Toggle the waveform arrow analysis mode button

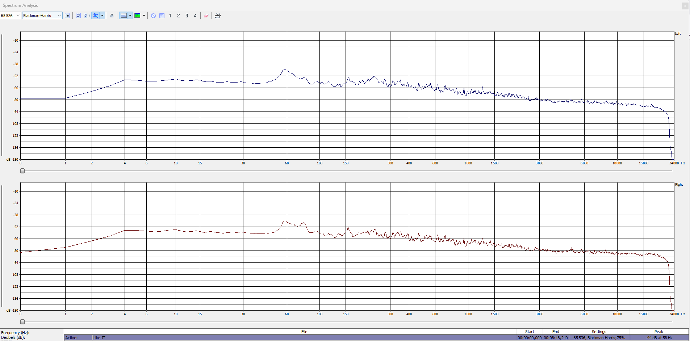[x=96, y=16]
